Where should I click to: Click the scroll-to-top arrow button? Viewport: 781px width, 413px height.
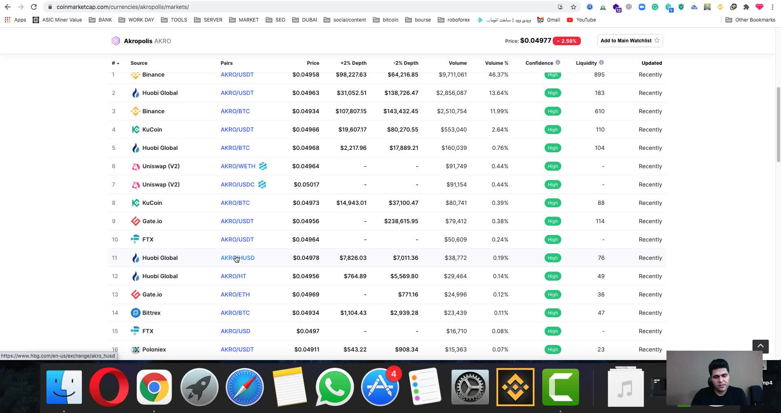coord(760,346)
